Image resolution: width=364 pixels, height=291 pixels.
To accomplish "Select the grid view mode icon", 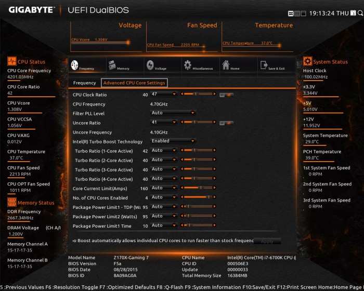I will point(297,14).
